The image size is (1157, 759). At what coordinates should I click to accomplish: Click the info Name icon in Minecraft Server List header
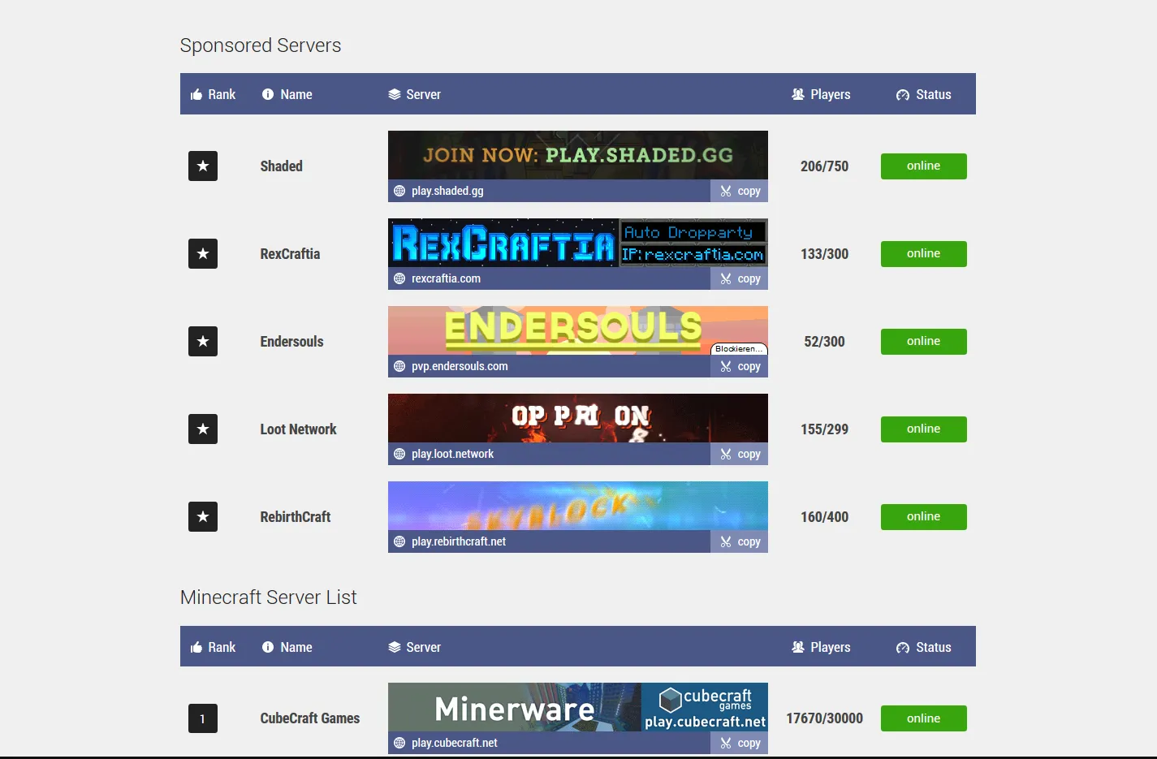(x=268, y=648)
